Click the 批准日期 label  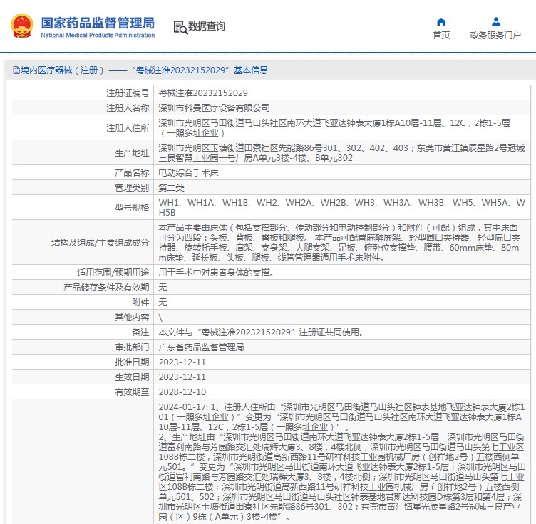click(132, 362)
